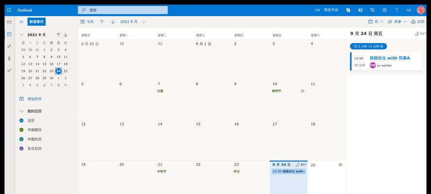Viewport: 431px width, 194px height.
Task: Open My Day icon in header
Action: click(372, 10)
